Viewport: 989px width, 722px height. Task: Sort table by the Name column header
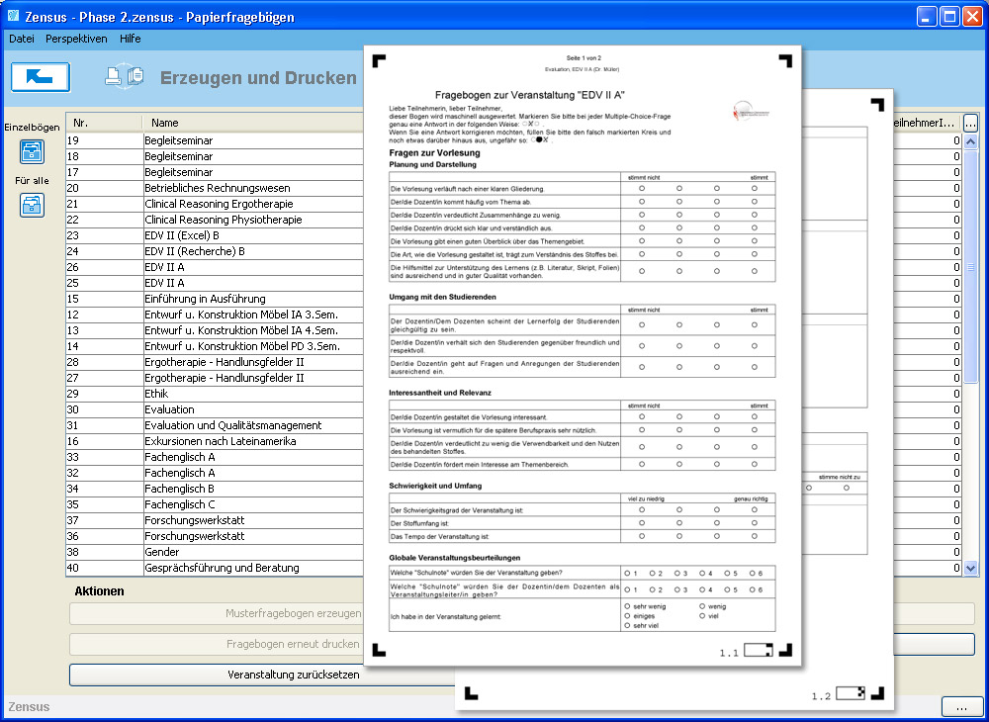(x=166, y=124)
